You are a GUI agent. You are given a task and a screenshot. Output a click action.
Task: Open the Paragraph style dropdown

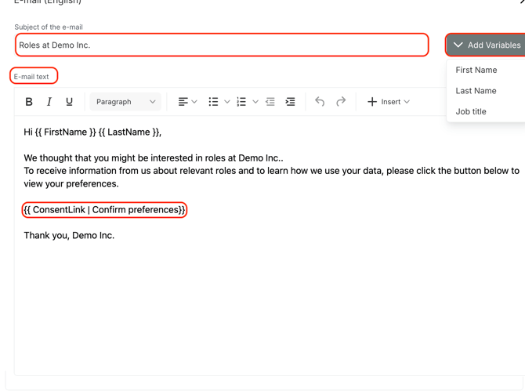(125, 102)
